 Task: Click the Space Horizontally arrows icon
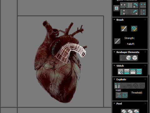tap(143, 5)
